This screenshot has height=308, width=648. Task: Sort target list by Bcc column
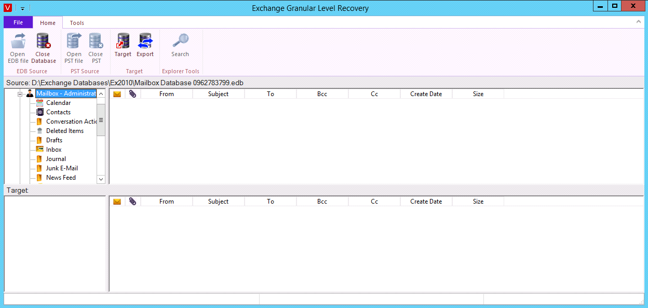point(322,202)
